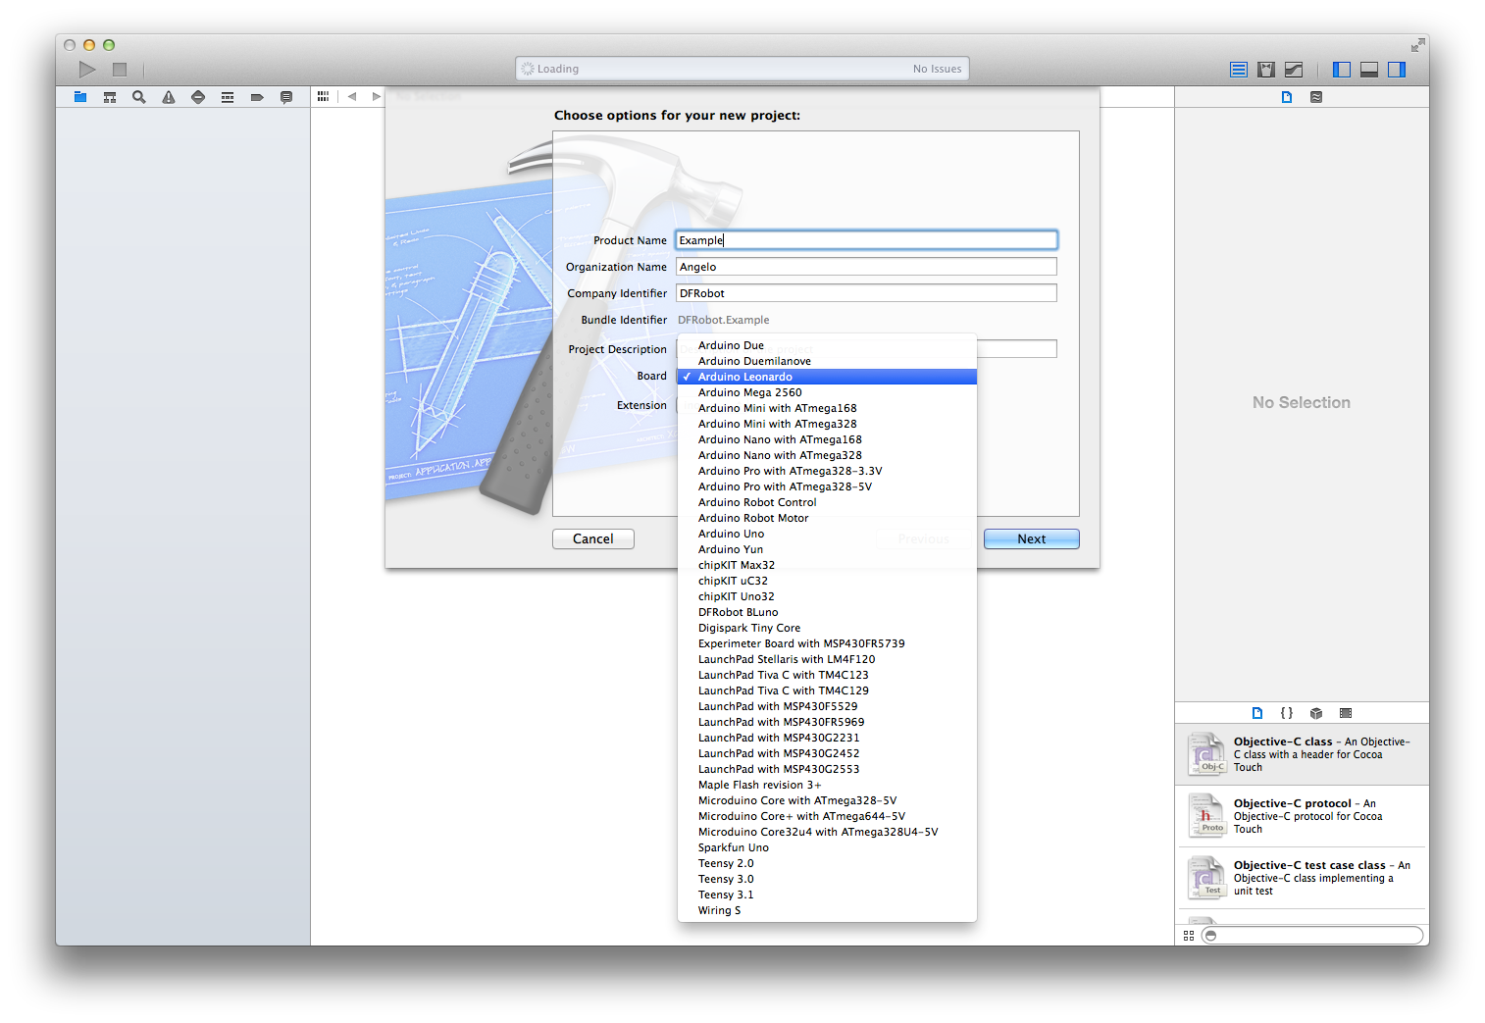Select Objective-C class template
This screenshot has width=1485, height=1023.
(x=1302, y=754)
